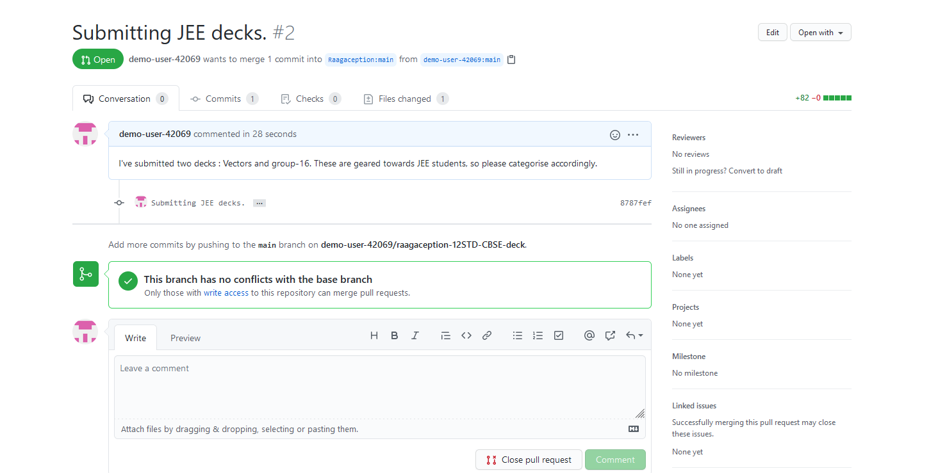
Task: Click small avatar on commit line
Action: point(141,202)
